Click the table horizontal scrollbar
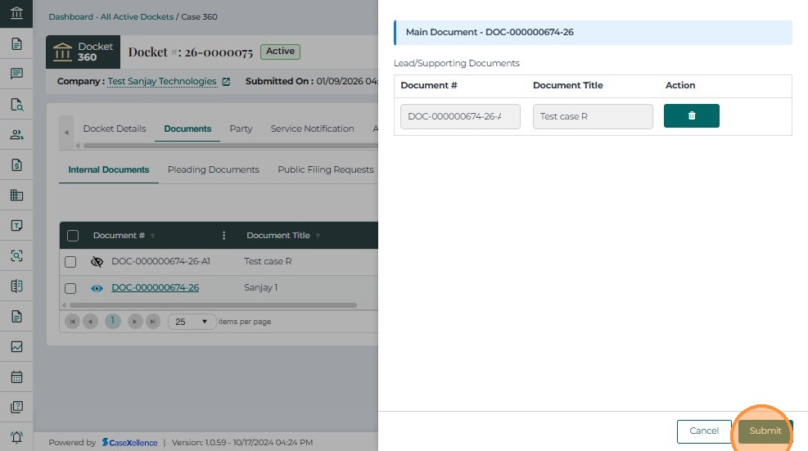The image size is (808, 451). point(214,305)
